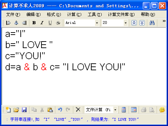168x126 pixels.
Task: Toggle strikethrough formatting
Action: 58,23
